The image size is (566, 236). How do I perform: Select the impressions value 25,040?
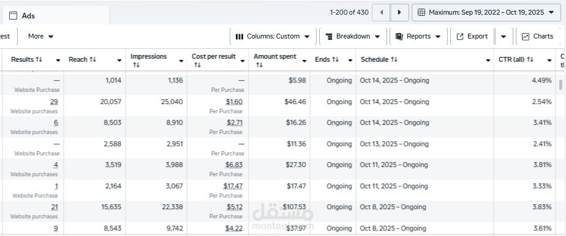coord(172,102)
